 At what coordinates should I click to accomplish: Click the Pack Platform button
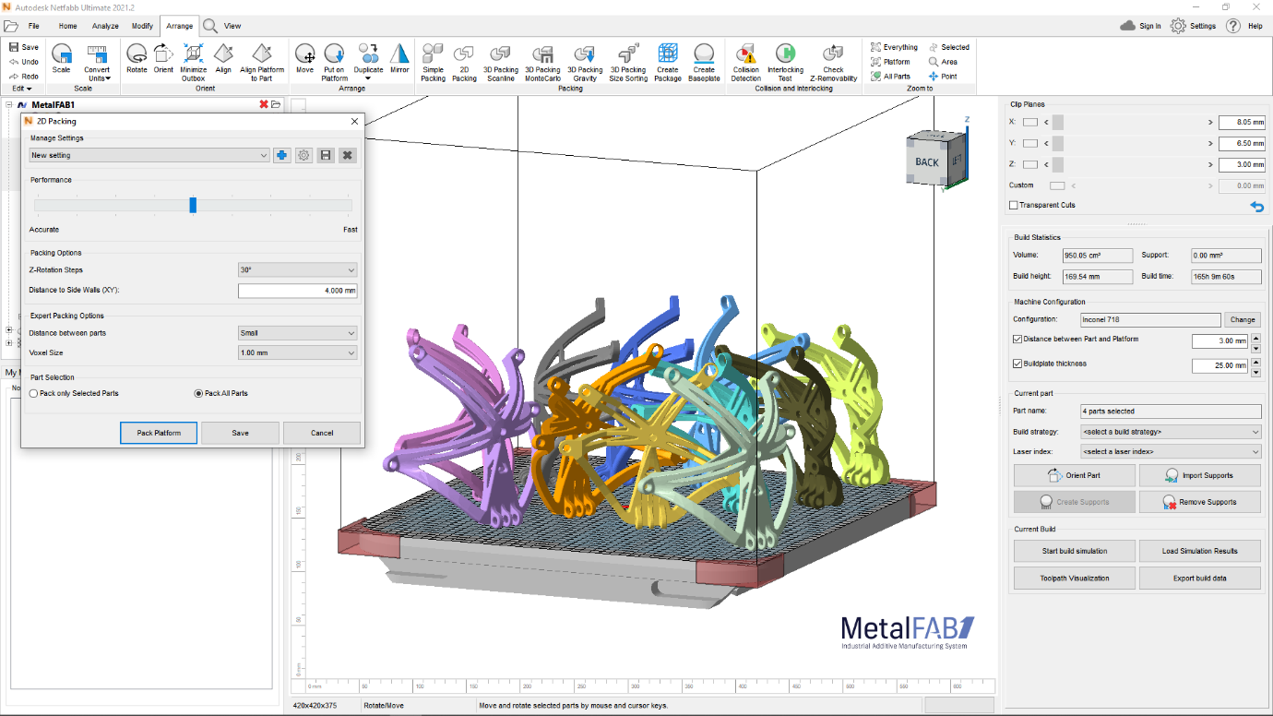[x=159, y=433]
